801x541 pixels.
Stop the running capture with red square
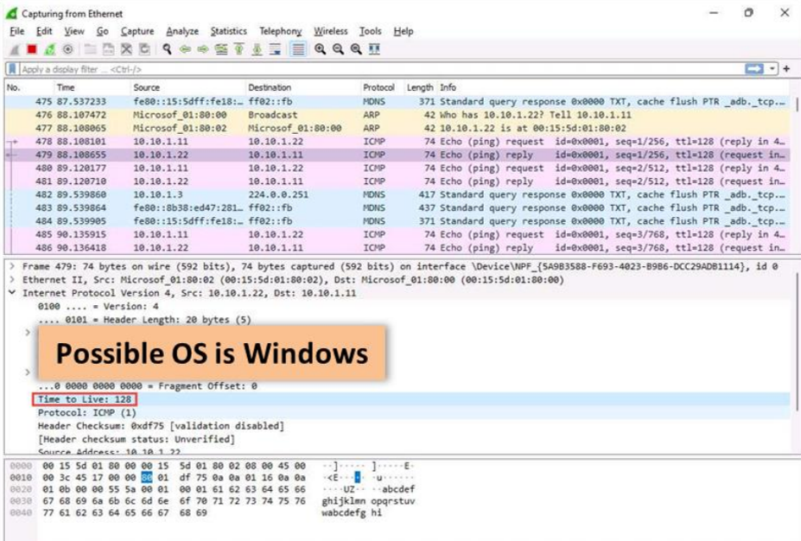click(32, 49)
